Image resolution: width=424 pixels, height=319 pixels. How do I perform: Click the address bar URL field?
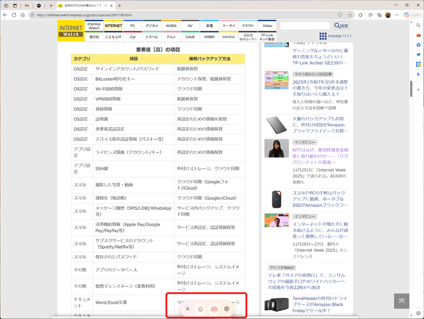(x=184, y=15)
